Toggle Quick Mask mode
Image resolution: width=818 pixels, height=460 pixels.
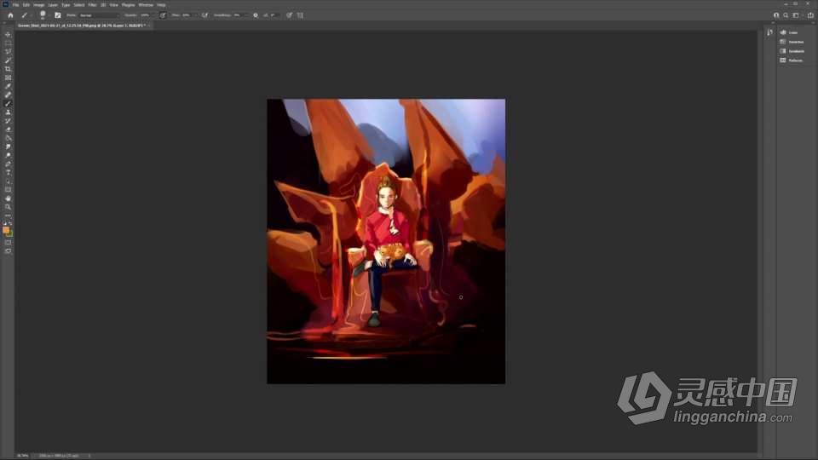[x=8, y=243]
